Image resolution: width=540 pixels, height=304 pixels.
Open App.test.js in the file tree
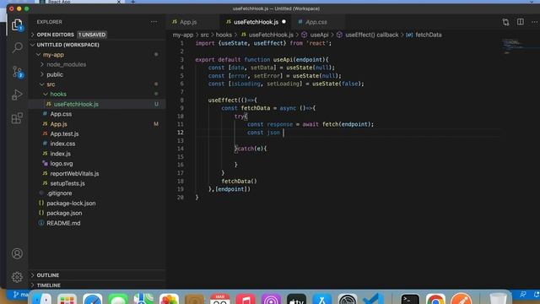click(x=64, y=133)
